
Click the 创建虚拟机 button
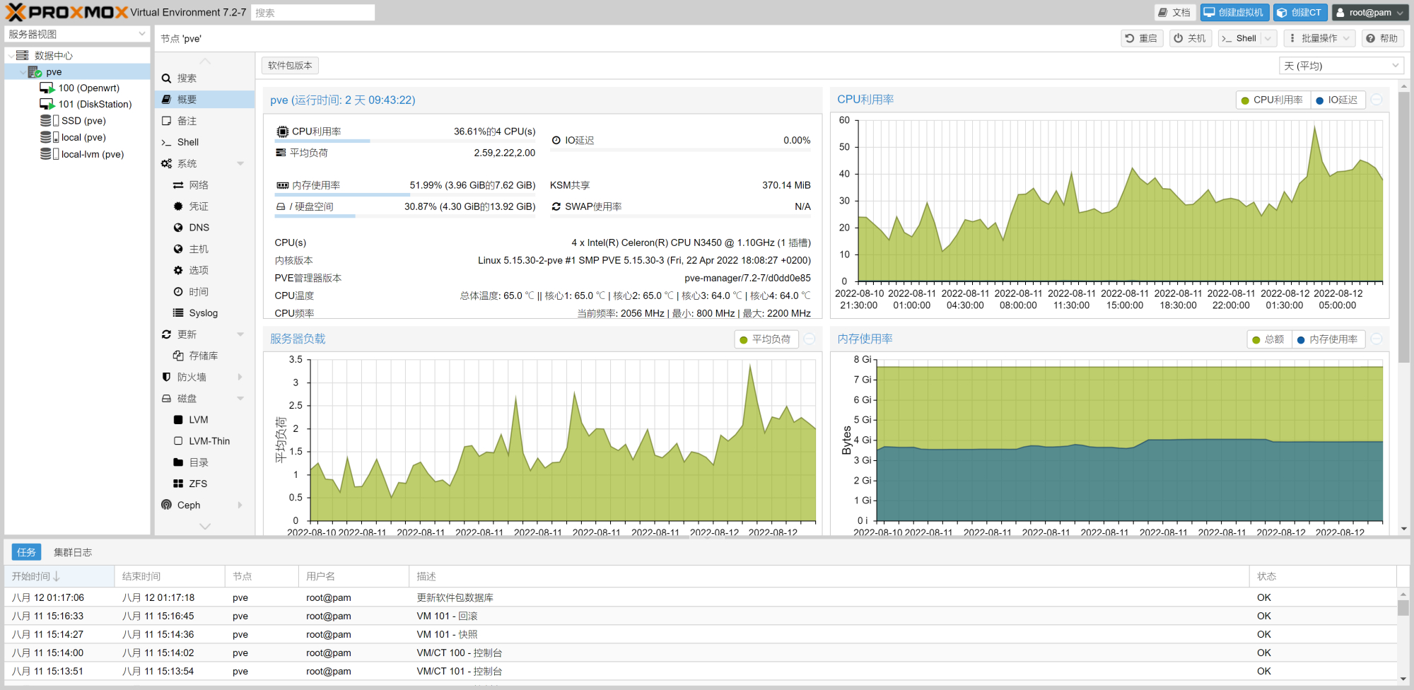[1234, 12]
